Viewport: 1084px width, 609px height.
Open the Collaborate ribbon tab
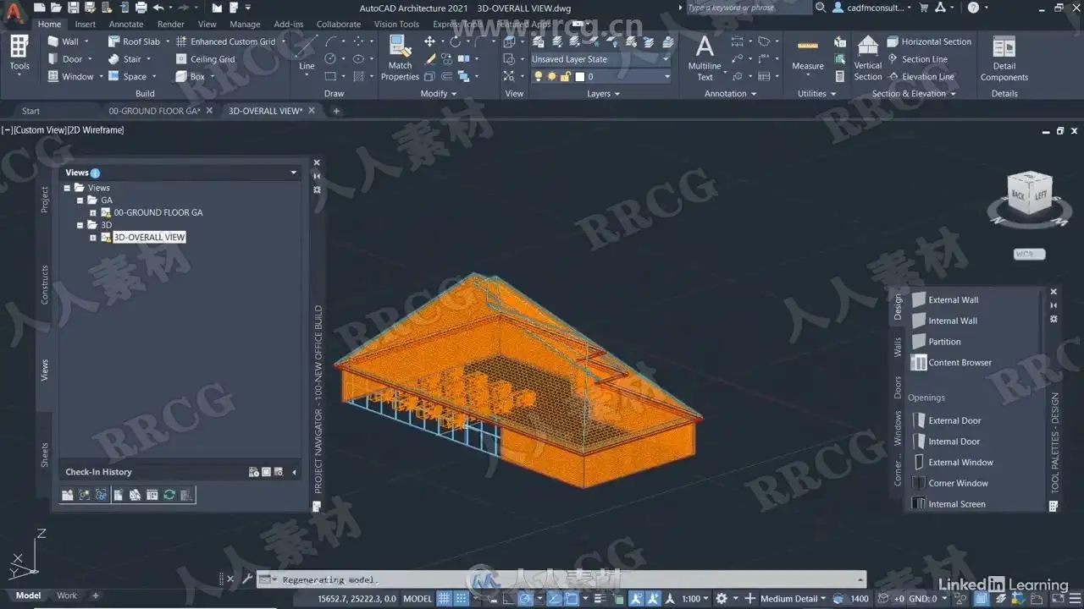(x=338, y=25)
